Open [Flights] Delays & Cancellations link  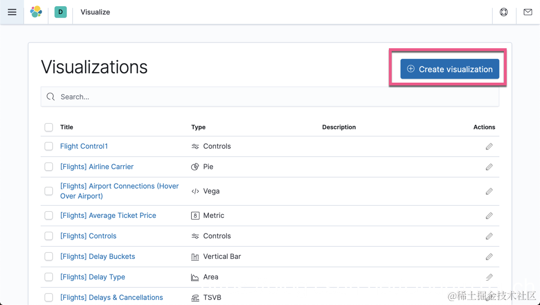coord(112,297)
